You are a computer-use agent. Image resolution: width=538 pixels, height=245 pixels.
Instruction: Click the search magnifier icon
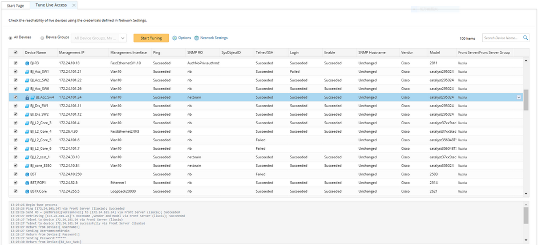pos(525,38)
